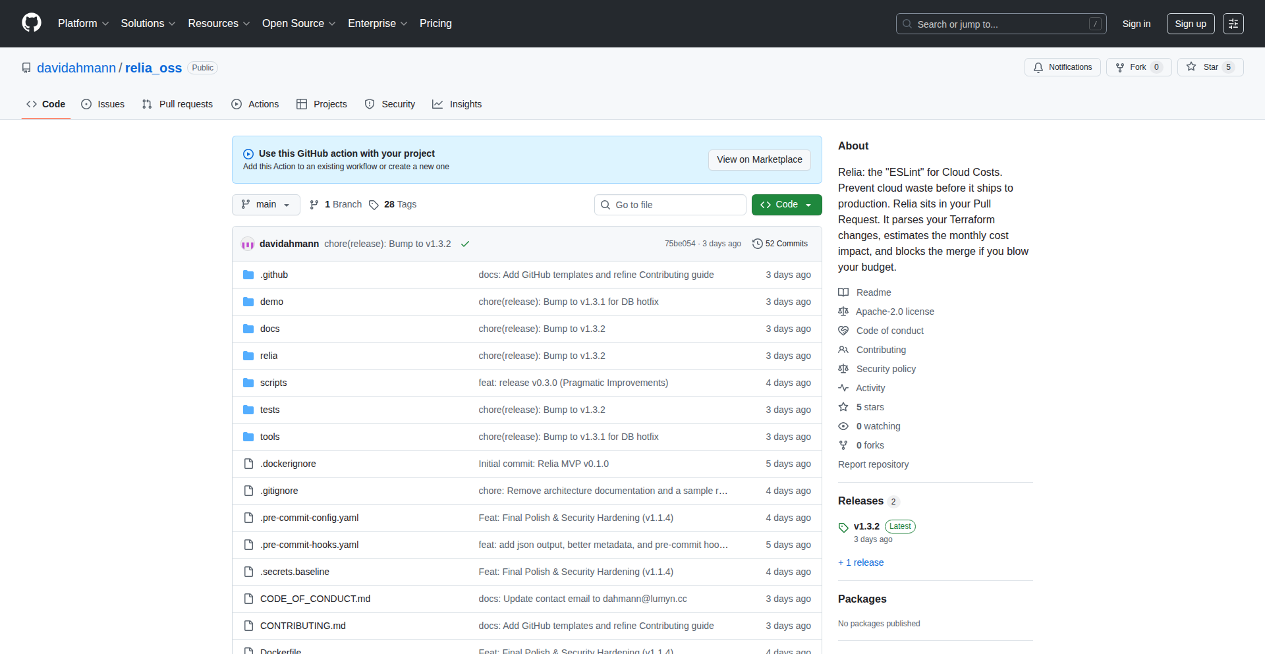Click davidahmann's avatar thumbnail
This screenshot has width=1265, height=654.
[x=248, y=244]
